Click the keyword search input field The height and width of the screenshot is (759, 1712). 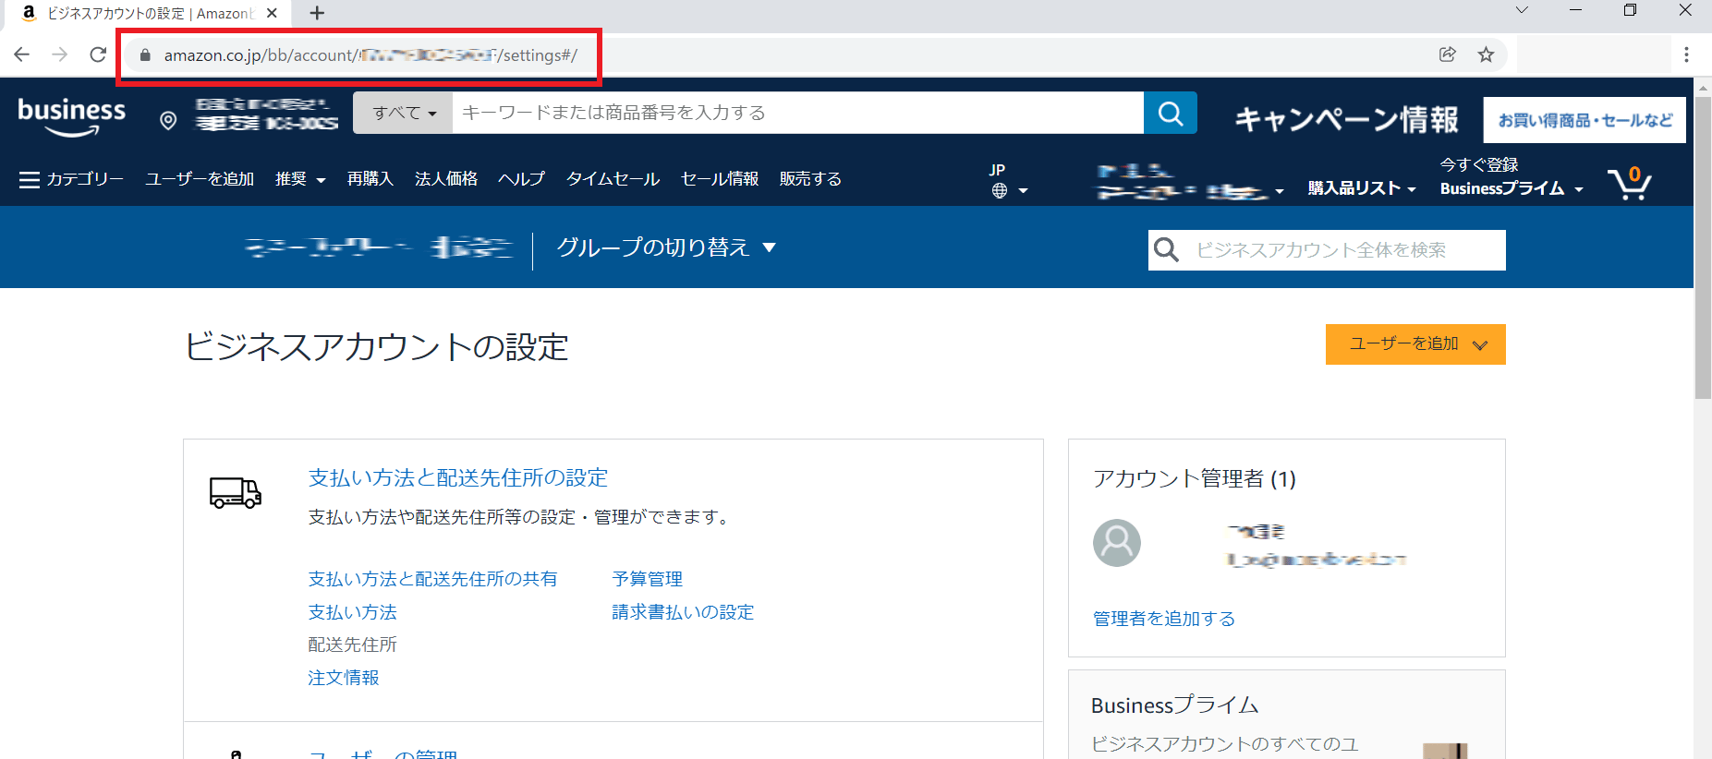(797, 113)
